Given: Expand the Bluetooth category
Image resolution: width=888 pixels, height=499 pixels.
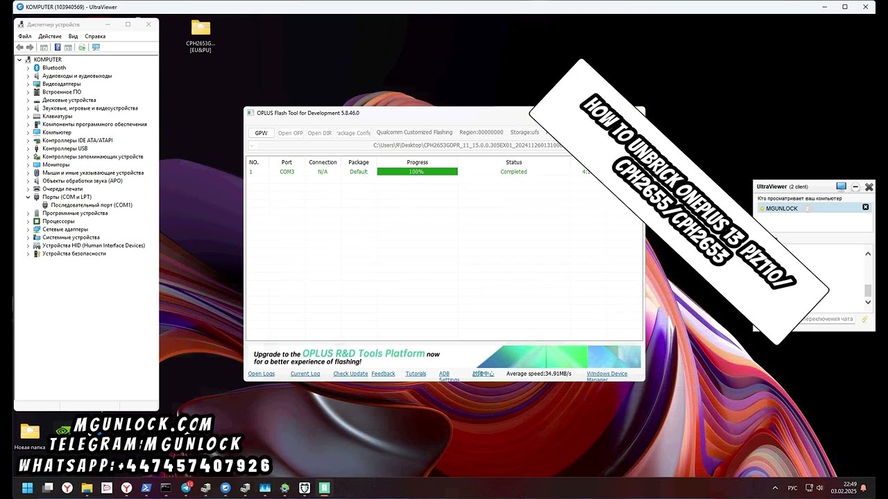Looking at the screenshot, I should (28, 68).
